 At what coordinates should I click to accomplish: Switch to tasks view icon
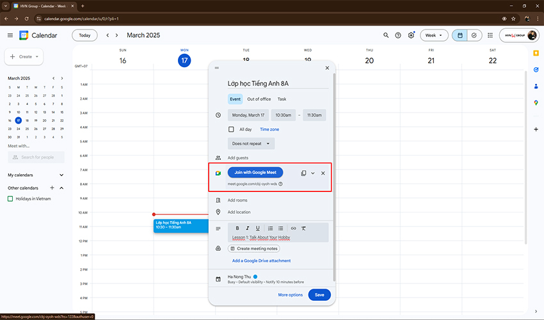[x=474, y=35]
